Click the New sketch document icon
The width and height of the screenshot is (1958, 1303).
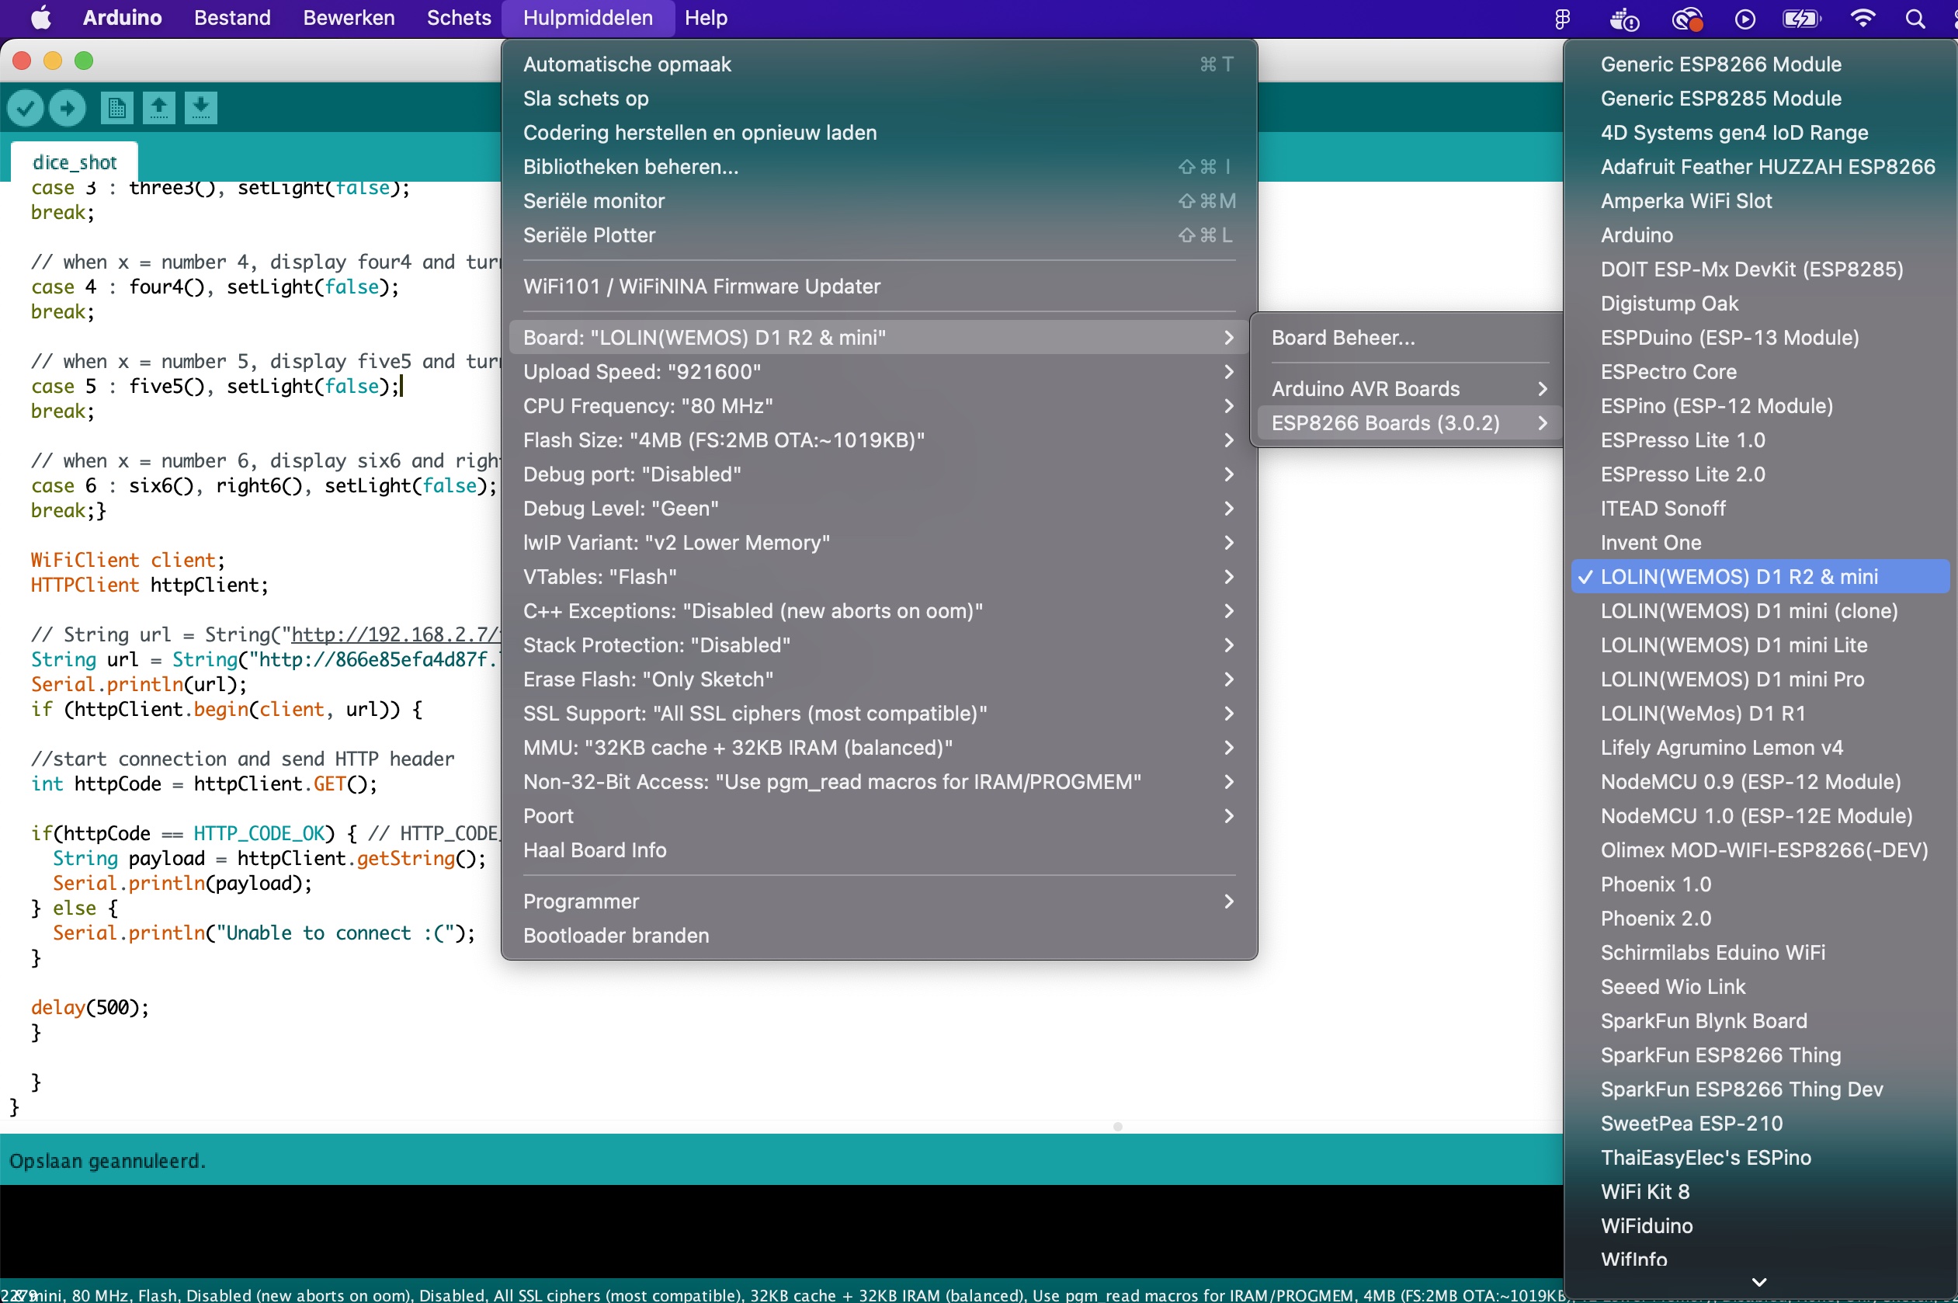pyautogui.click(x=117, y=108)
